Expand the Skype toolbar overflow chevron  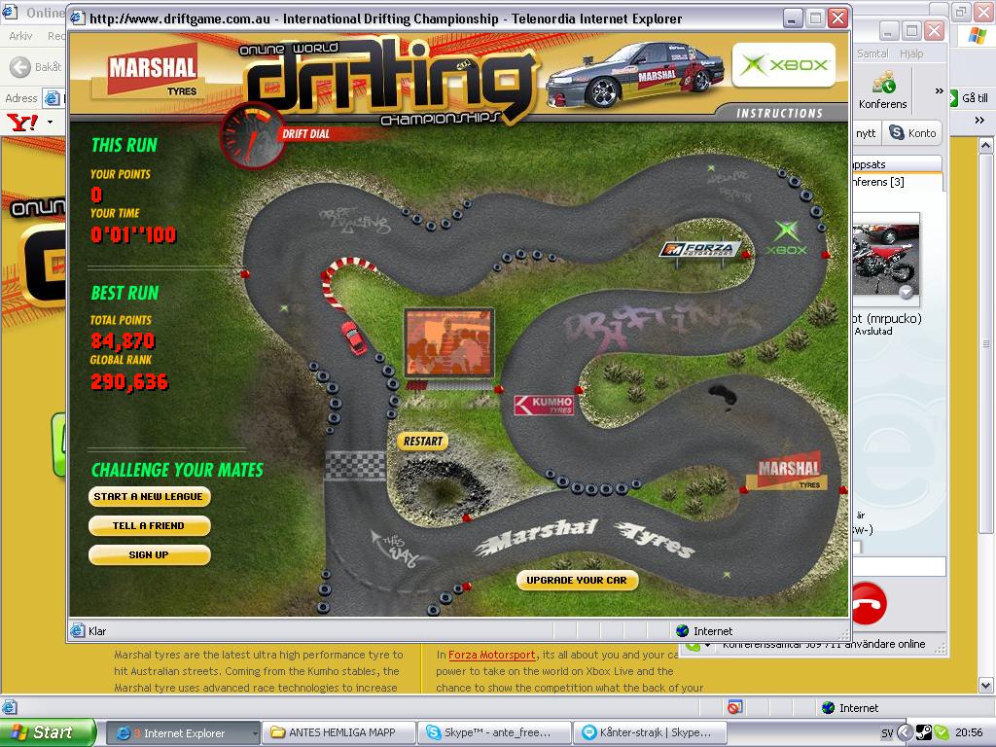939,90
